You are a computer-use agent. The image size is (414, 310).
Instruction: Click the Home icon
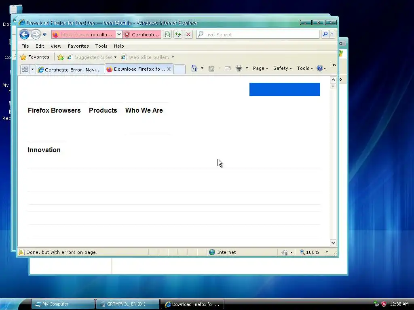[194, 68]
